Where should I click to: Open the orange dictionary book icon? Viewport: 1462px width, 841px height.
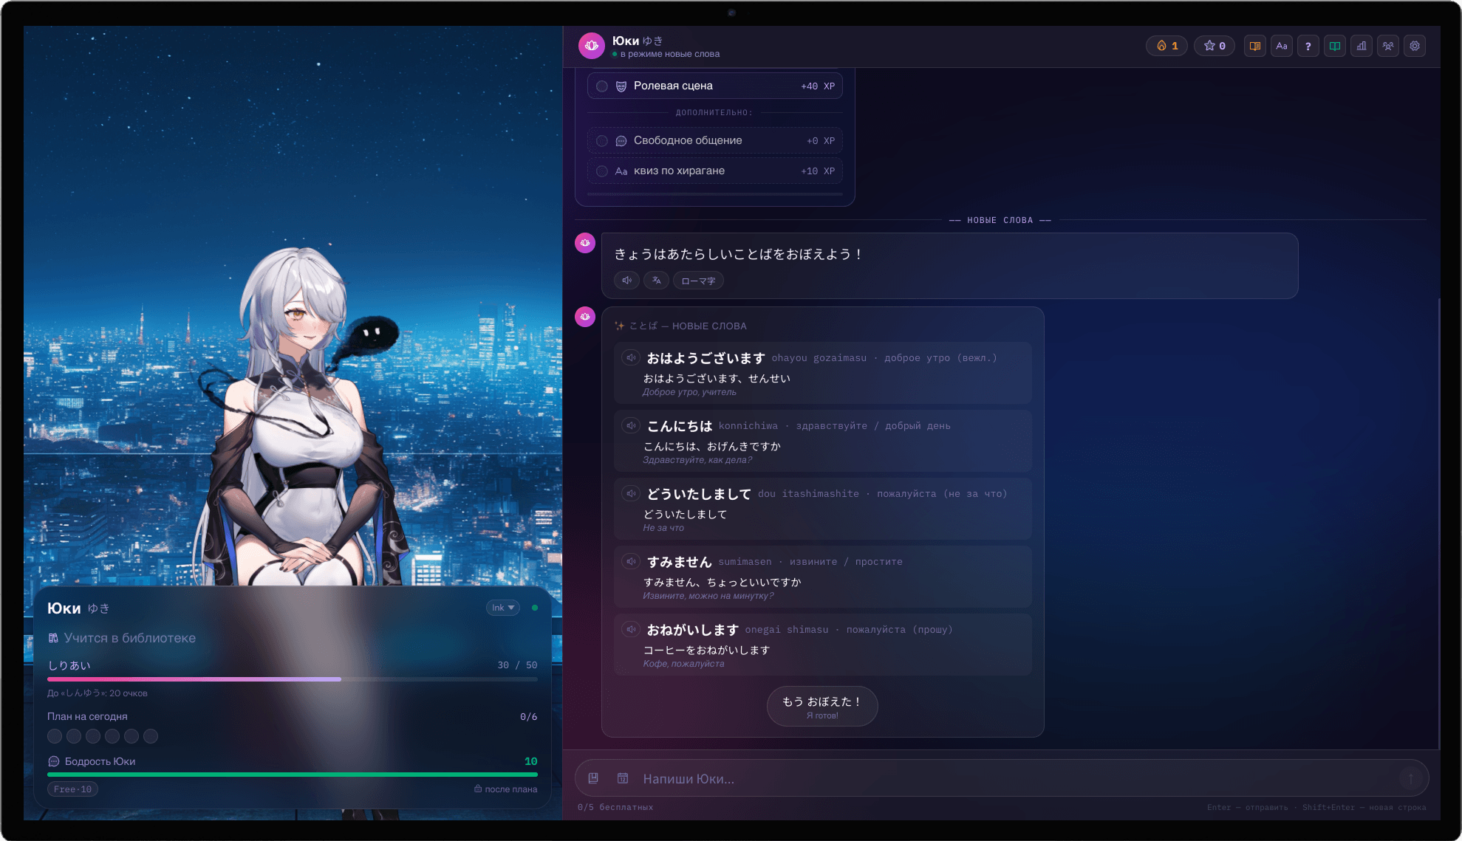(x=1254, y=46)
